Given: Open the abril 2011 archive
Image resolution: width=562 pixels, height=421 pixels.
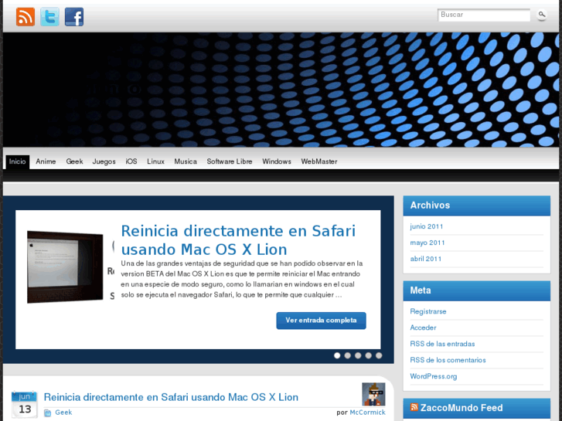Looking at the screenshot, I should click(426, 259).
